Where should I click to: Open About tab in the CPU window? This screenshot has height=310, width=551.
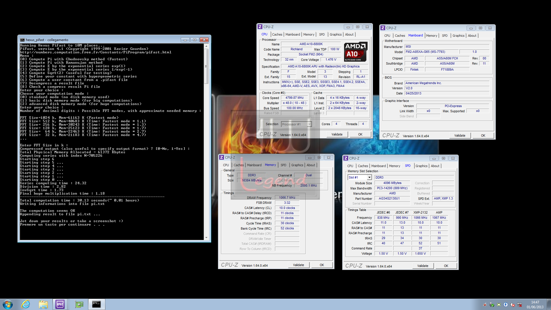(x=349, y=34)
